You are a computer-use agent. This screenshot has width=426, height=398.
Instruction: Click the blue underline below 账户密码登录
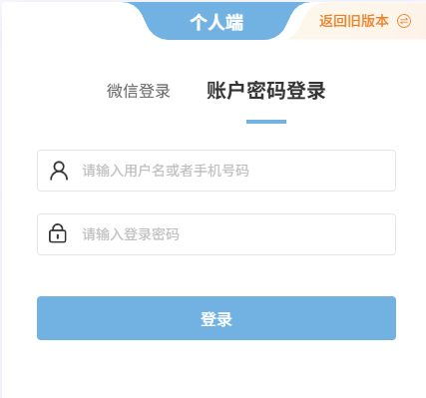[266, 122]
